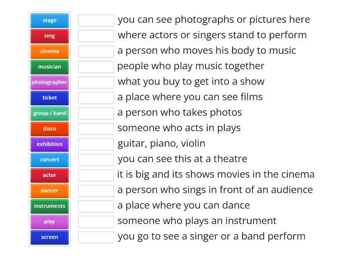Select the actor tile
The width and height of the screenshot is (344, 258).
point(49,175)
